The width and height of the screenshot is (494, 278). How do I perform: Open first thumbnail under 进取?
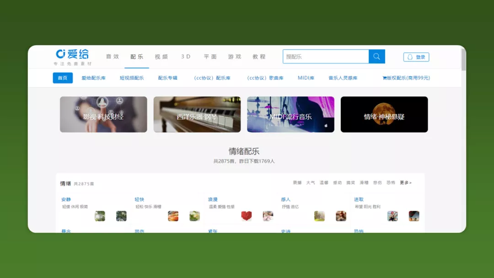click(392, 216)
